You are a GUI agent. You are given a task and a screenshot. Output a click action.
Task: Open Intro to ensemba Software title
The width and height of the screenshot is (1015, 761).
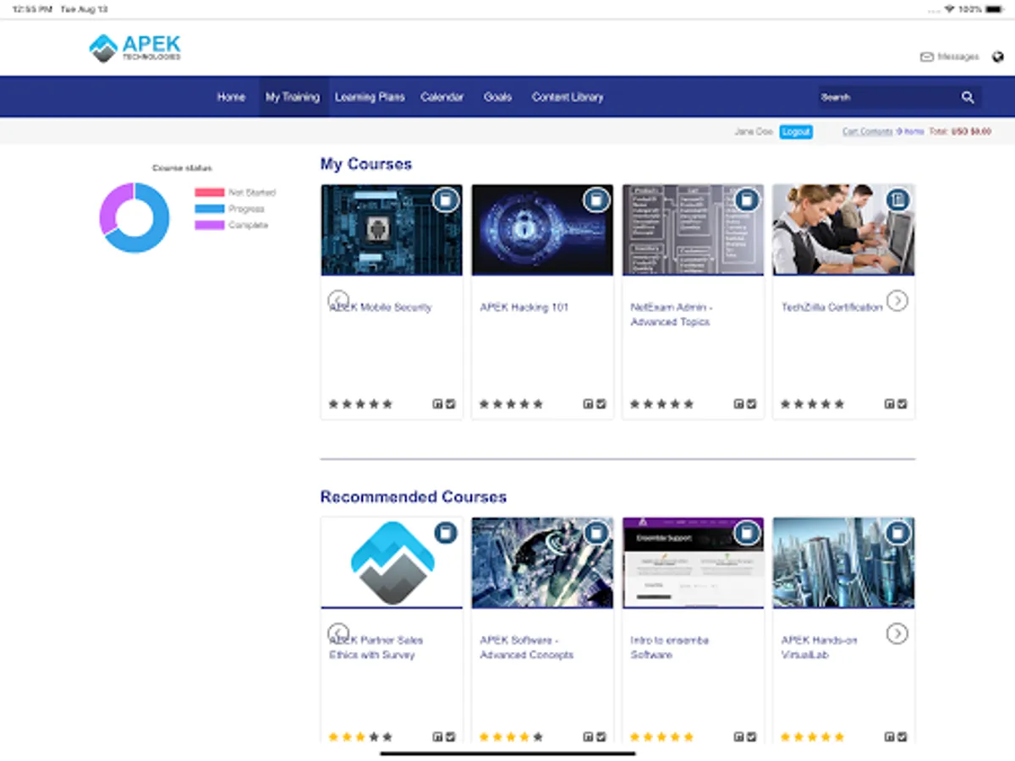pyautogui.click(x=670, y=648)
